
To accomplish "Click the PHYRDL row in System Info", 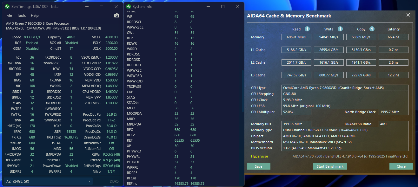I will point(182,162).
